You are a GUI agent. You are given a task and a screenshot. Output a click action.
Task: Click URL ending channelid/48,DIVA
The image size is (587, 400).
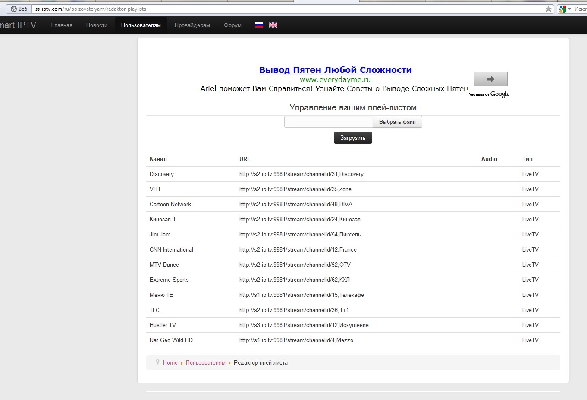pyautogui.click(x=296, y=204)
